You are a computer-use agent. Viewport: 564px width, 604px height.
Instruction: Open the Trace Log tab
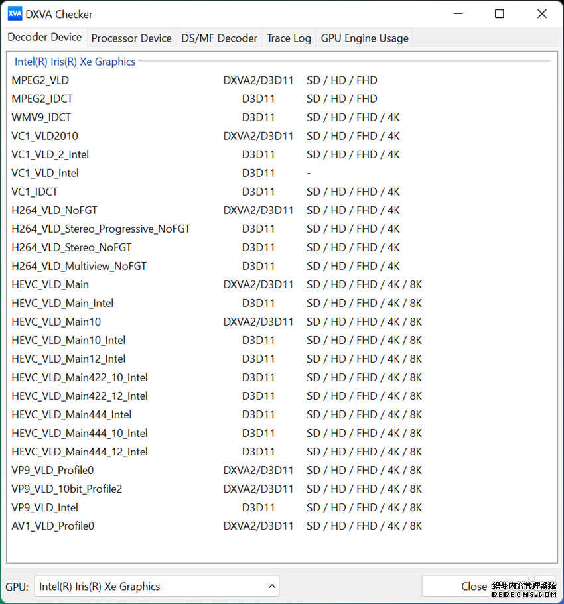click(x=289, y=38)
